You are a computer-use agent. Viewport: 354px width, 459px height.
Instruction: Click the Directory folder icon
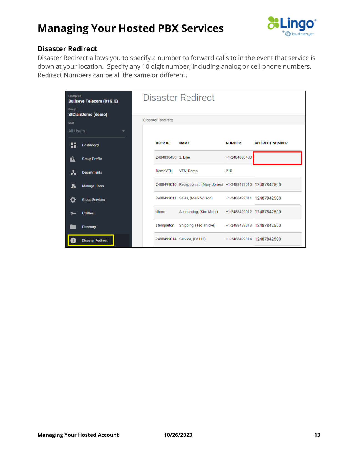click(x=73, y=227)
